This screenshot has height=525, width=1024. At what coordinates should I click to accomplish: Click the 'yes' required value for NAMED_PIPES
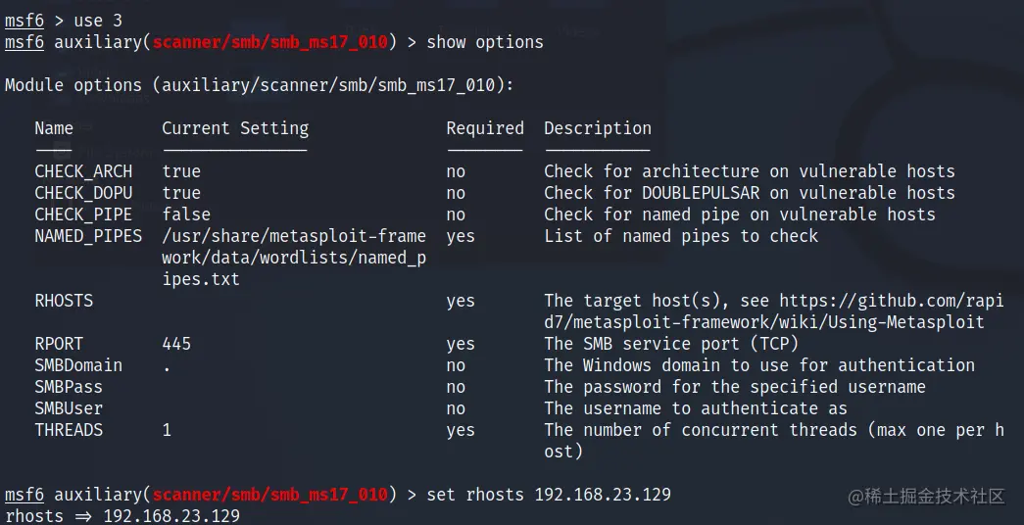(x=461, y=236)
